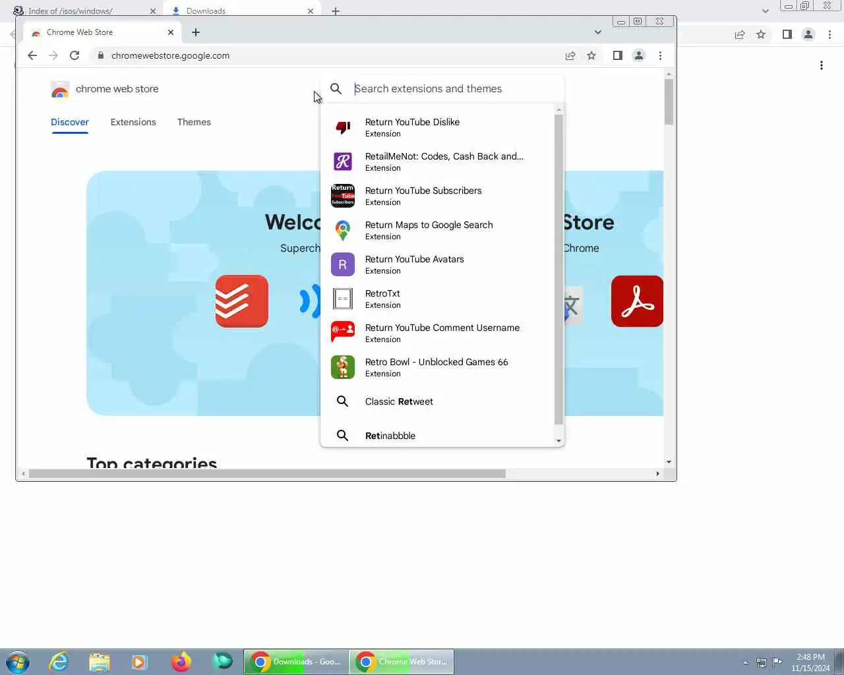Click the page vertical scrollbar thumb
This screenshot has width=844, height=675.
669,102
